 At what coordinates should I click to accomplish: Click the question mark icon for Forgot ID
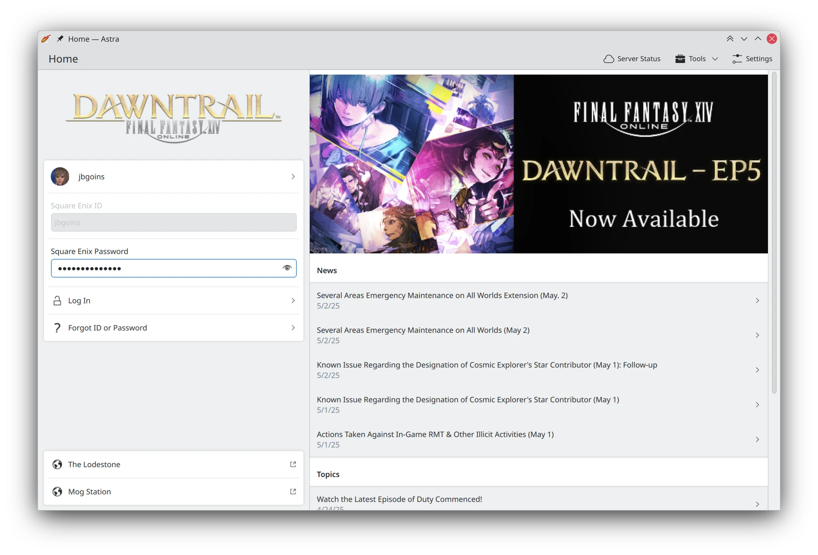pyautogui.click(x=57, y=328)
